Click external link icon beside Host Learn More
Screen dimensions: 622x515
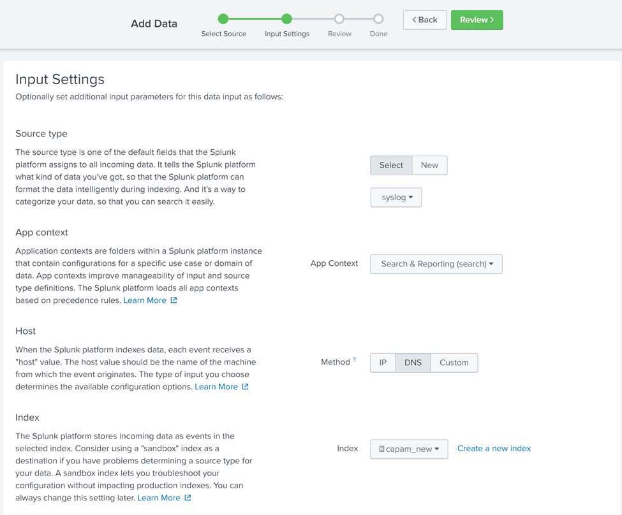click(245, 387)
